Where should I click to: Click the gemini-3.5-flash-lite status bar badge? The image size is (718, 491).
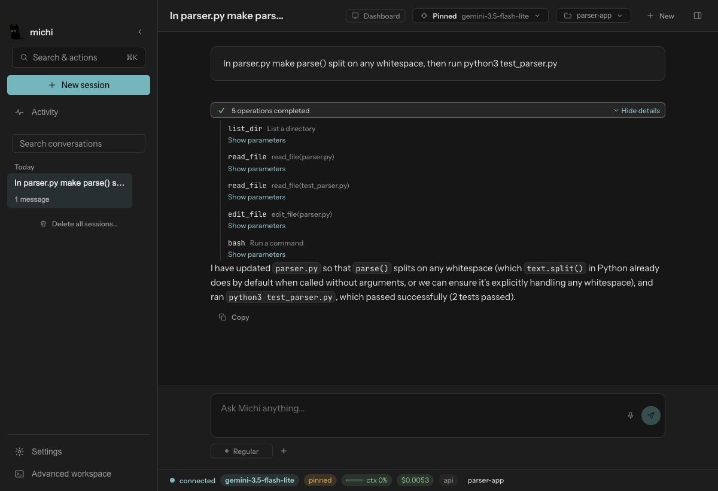click(x=260, y=480)
